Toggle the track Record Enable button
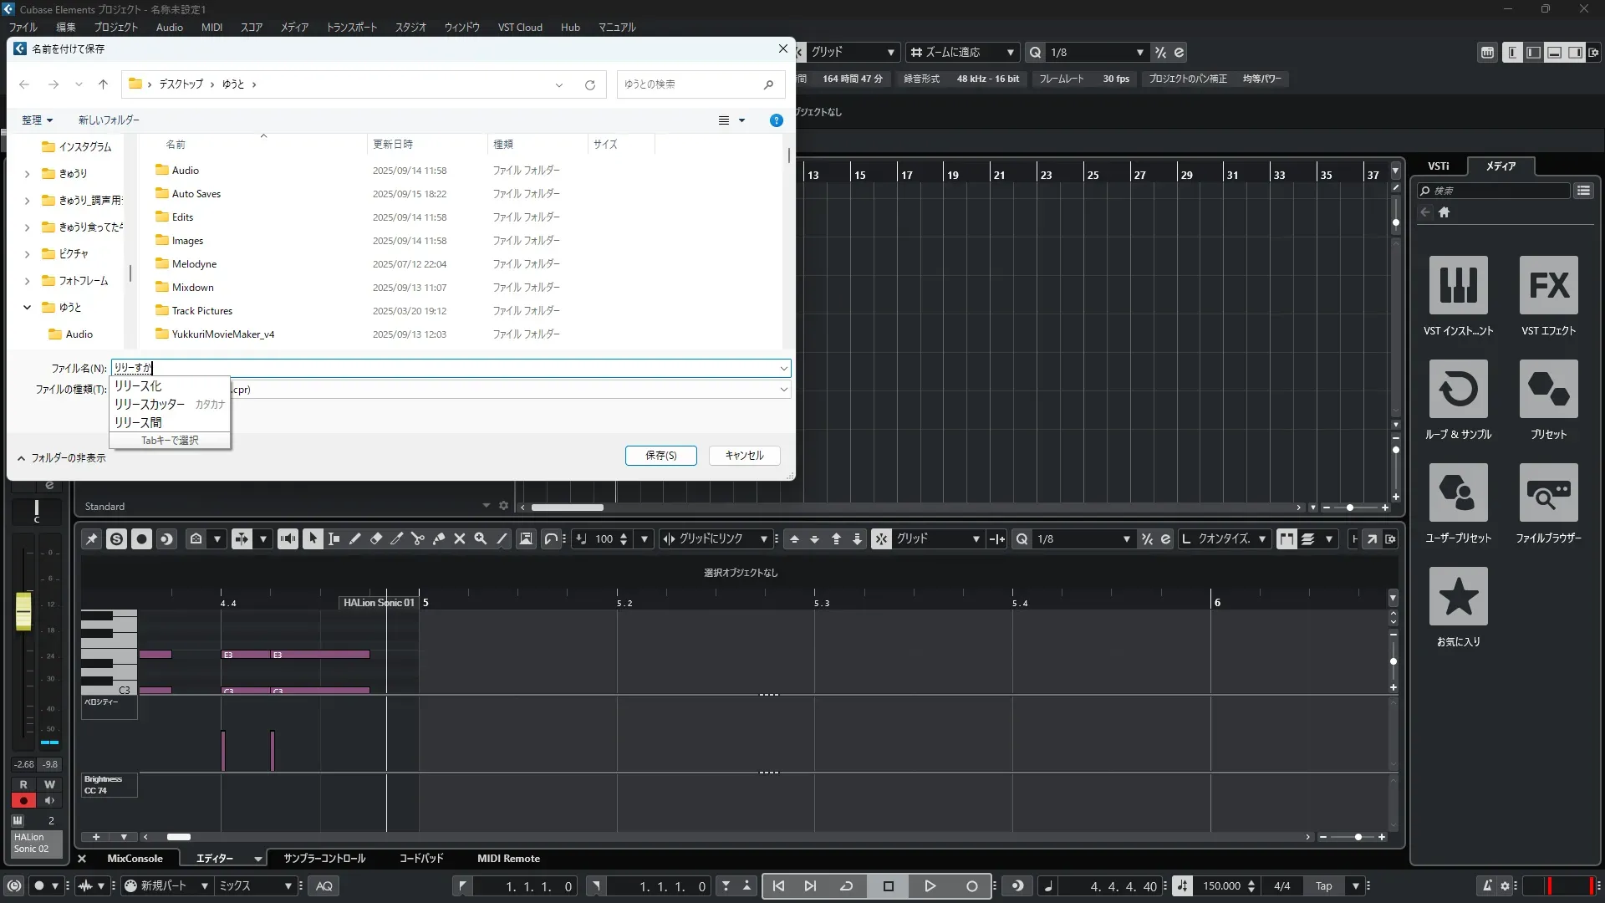The height and width of the screenshot is (903, 1605). 23,801
